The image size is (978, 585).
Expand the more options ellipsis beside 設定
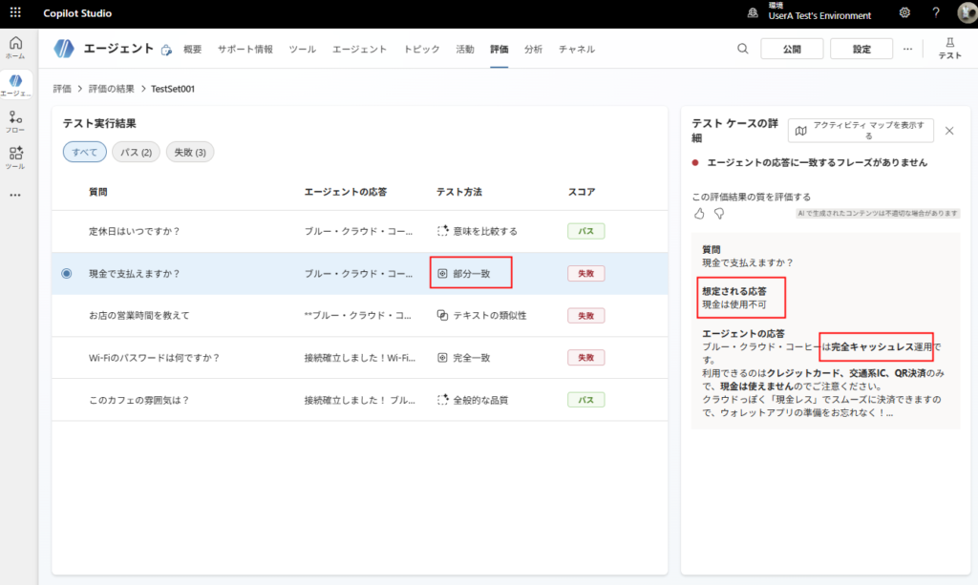(x=907, y=50)
